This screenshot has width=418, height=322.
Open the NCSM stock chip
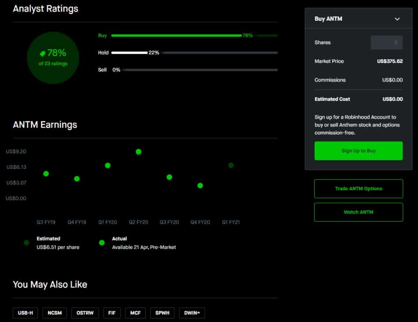point(55,313)
